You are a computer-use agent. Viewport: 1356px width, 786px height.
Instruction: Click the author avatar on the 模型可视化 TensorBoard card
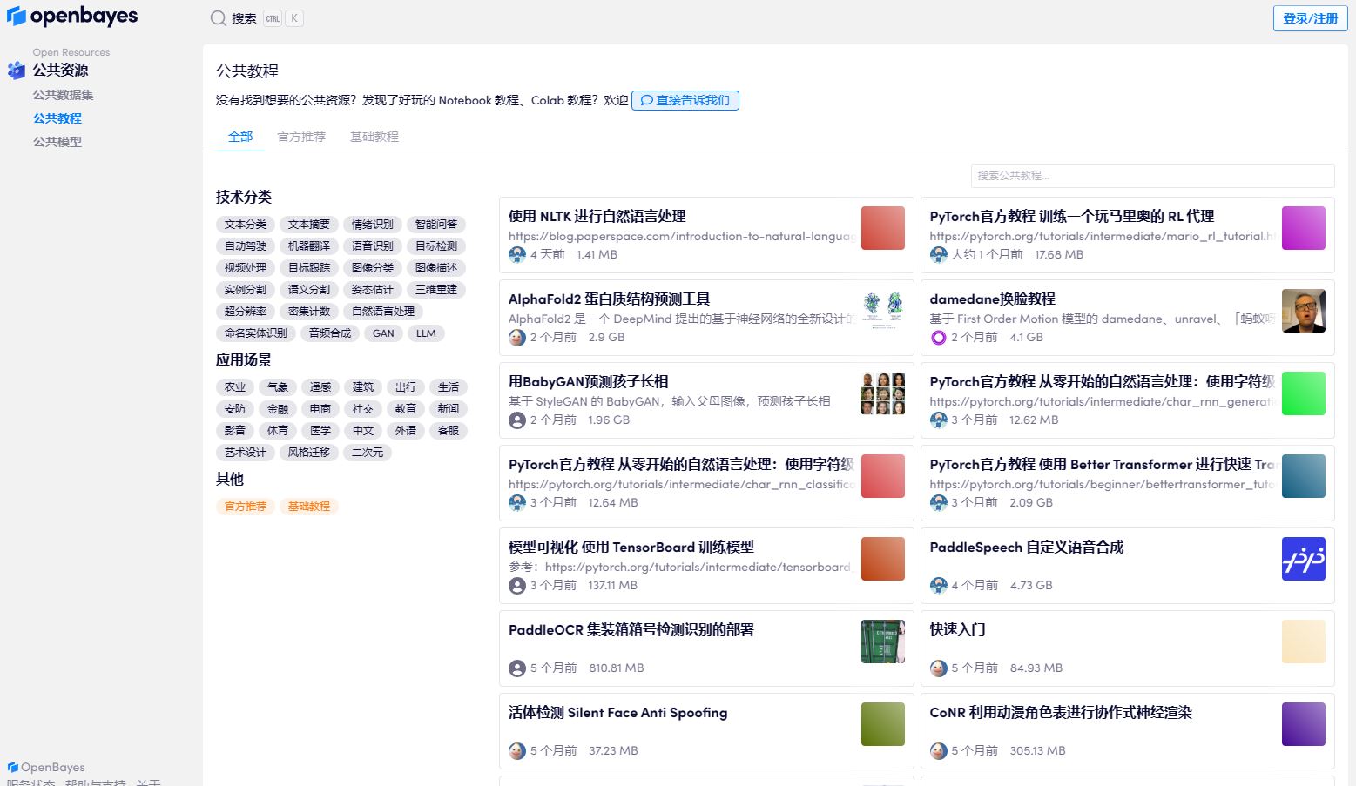(x=517, y=586)
